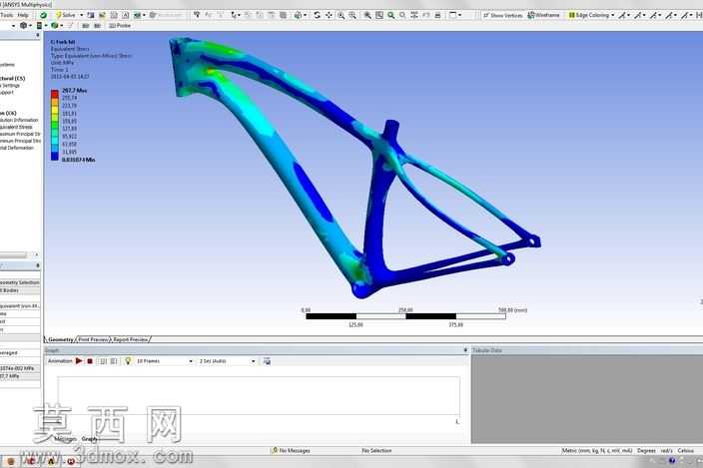Select the Zoom tool
This screenshot has height=468, width=703.
pyautogui.click(x=341, y=15)
